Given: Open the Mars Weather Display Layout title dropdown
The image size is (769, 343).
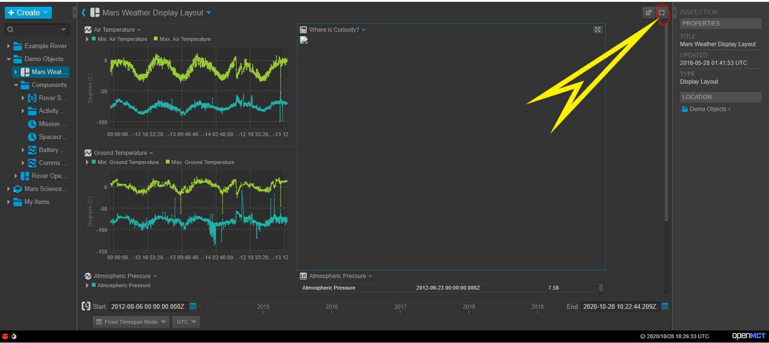Looking at the screenshot, I should tap(209, 13).
